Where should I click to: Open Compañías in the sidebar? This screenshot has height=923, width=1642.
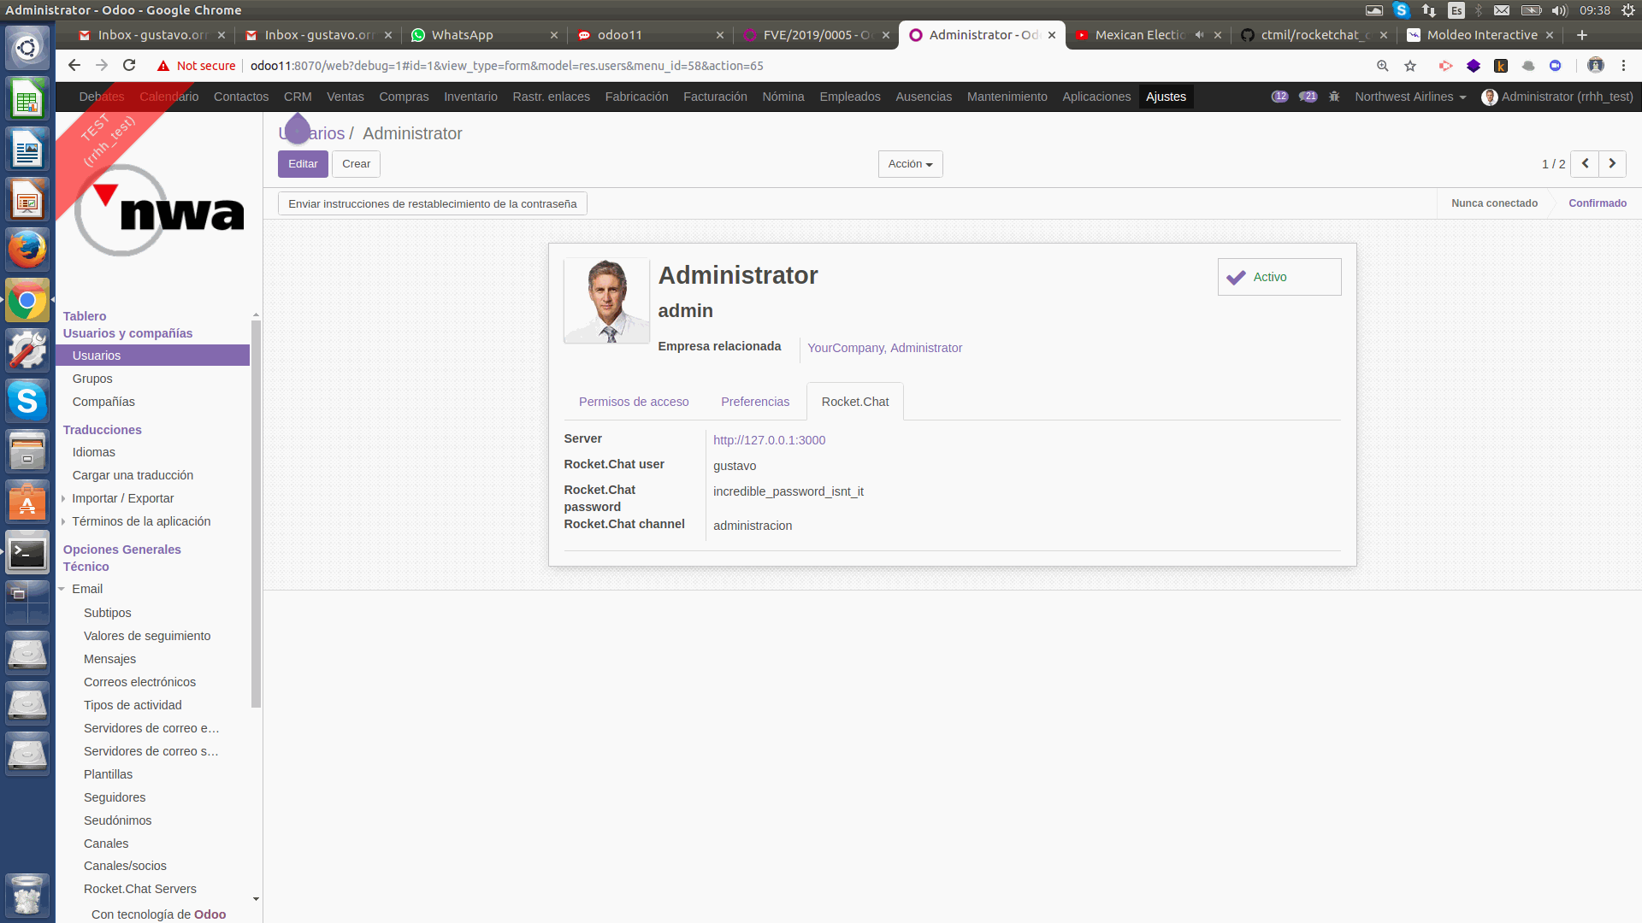103,402
